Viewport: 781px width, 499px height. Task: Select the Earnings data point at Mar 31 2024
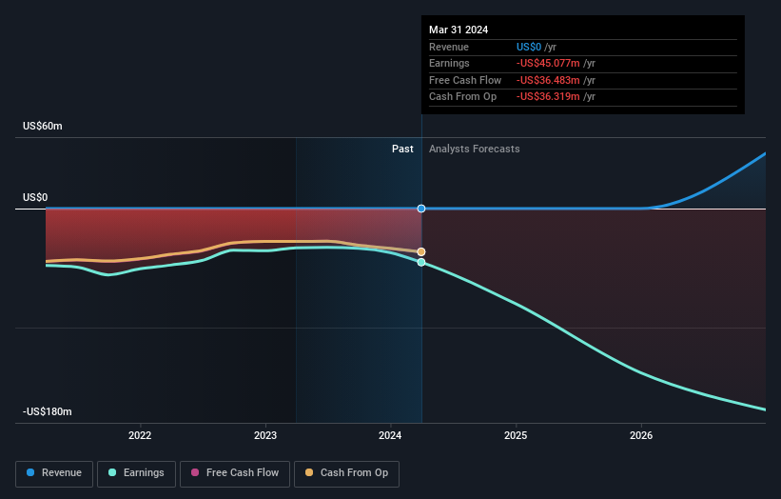(421, 262)
